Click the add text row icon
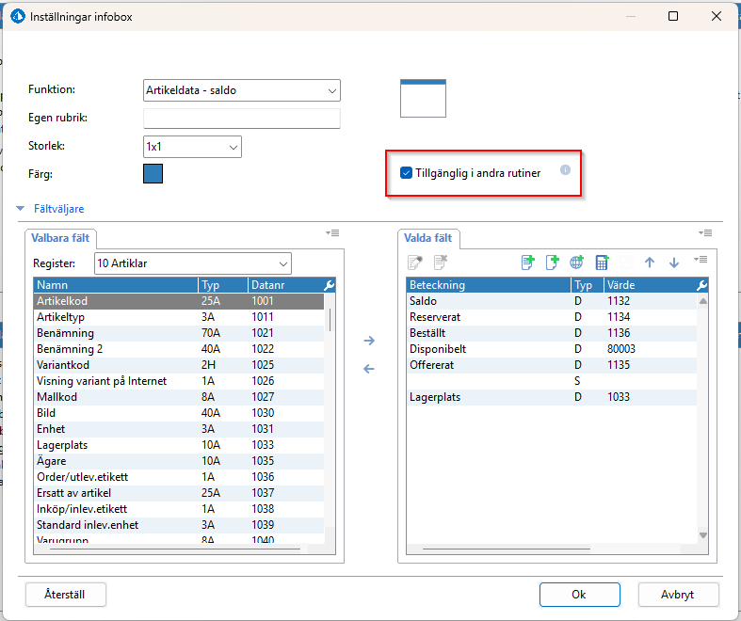 pyautogui.click(x=527, y=263)
